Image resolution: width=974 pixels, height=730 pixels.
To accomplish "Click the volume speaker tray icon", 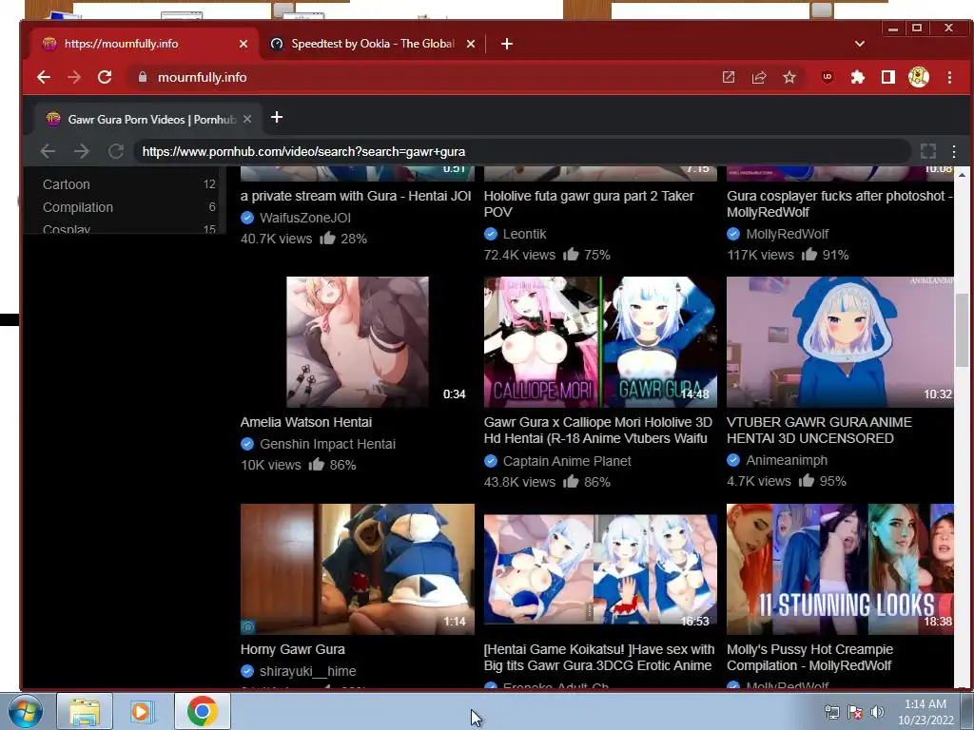I will tap(877, 712).
